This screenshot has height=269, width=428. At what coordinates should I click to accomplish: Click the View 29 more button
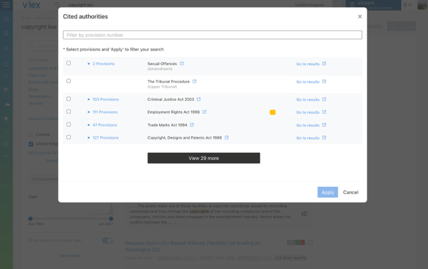pyautogui.click(x=204, y=158)
